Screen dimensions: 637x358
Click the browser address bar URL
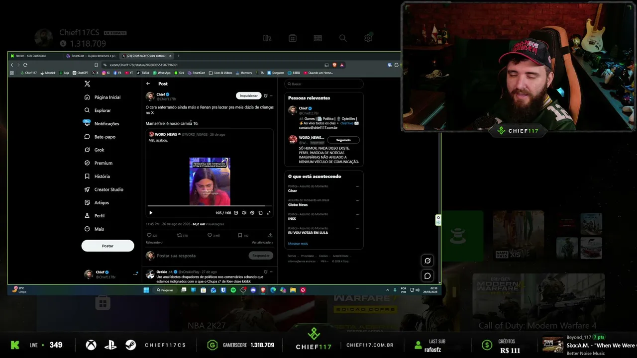coord(144,65)
